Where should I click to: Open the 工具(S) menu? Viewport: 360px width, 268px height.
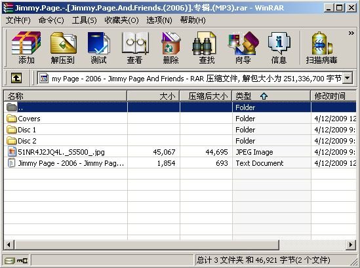[x=84, y=20]
